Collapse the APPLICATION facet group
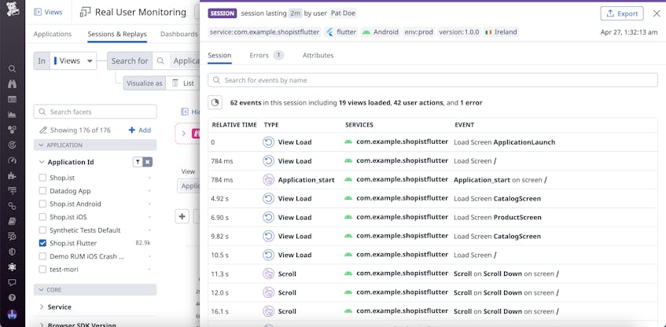The height and width of the screenshot is (327, 666). pos(95,145)
